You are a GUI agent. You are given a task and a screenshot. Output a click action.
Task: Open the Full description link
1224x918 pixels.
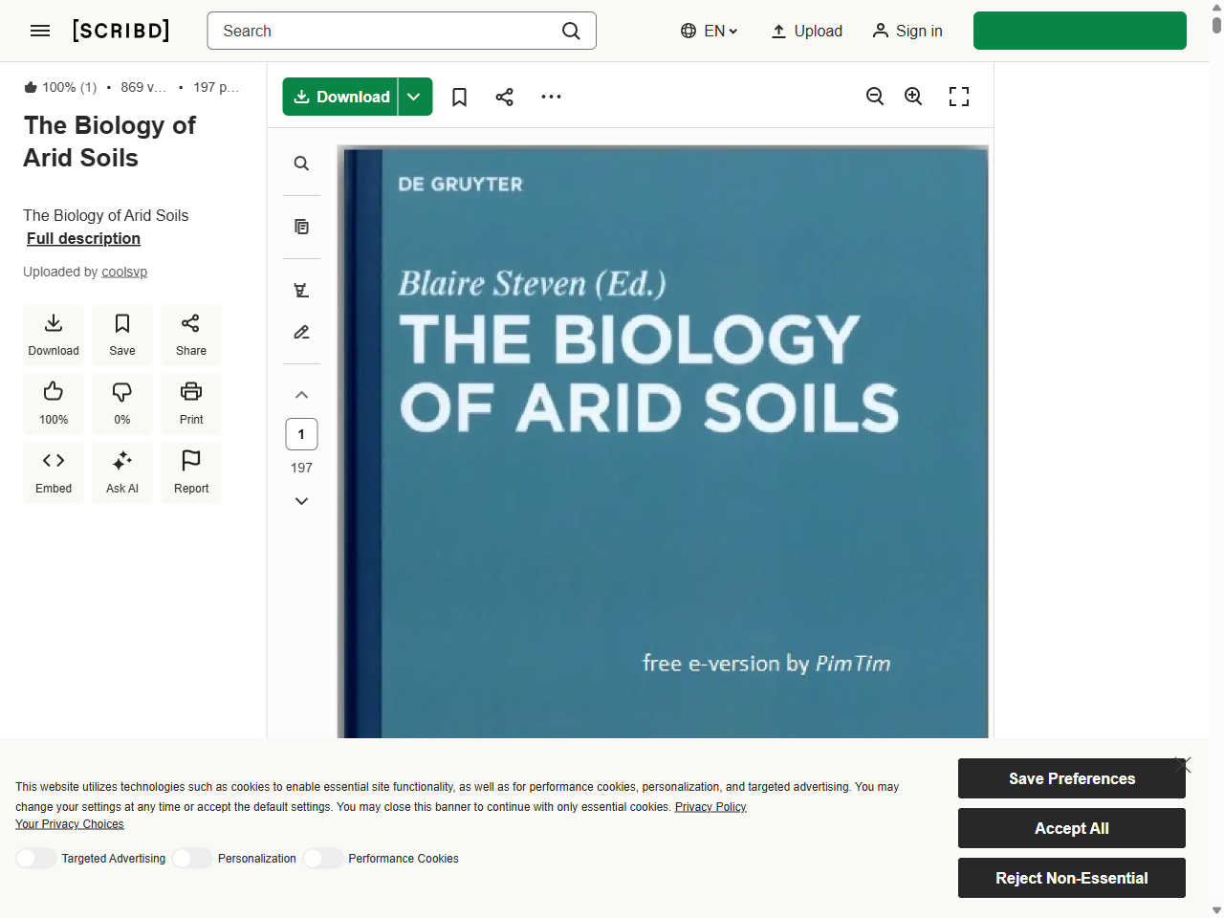(83, 239)
